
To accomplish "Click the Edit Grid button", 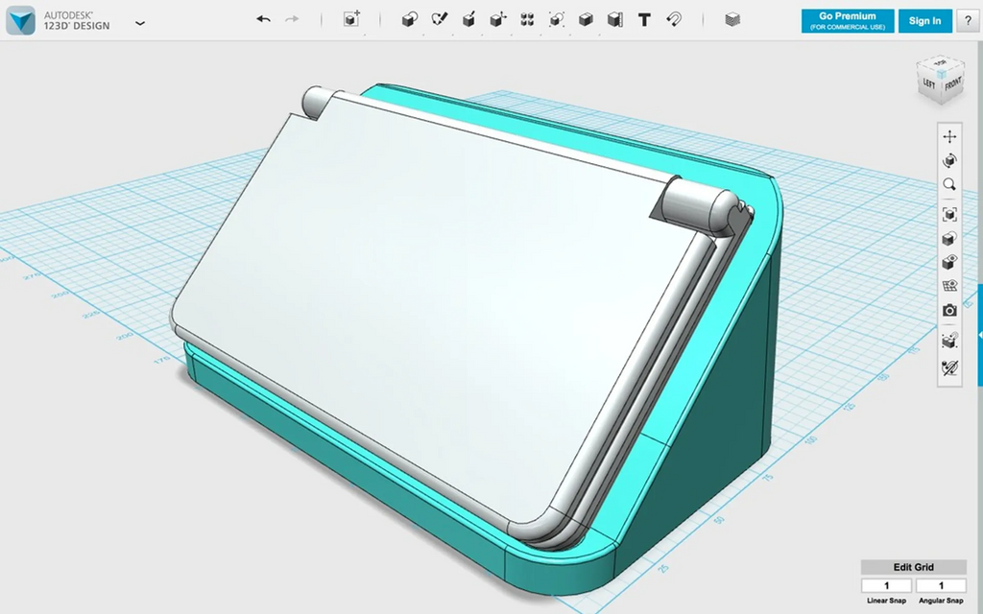I will point(914,567).
